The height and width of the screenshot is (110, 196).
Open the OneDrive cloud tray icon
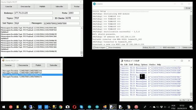[x=154, y=107]
